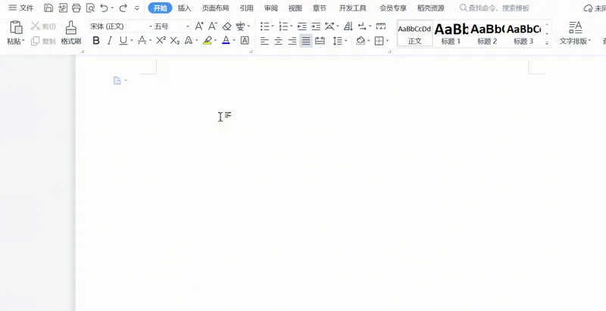Open the font name 宋体 (正文) combo box
Image resolution: width=606 pixels, height=311 pixels.
tap(121, 26)
